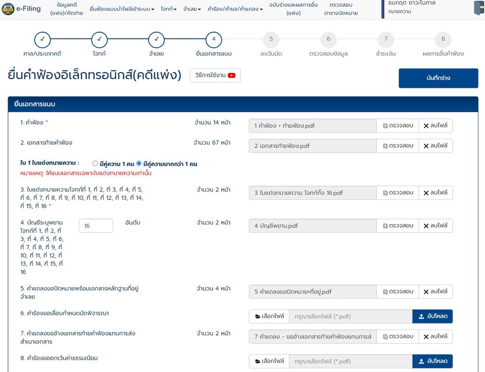Image resolution: width=485 pixels, height=372 pixels.
Task: Open the วิธีการใช้งาน how-to button
Action: click(x=215, y=75)
